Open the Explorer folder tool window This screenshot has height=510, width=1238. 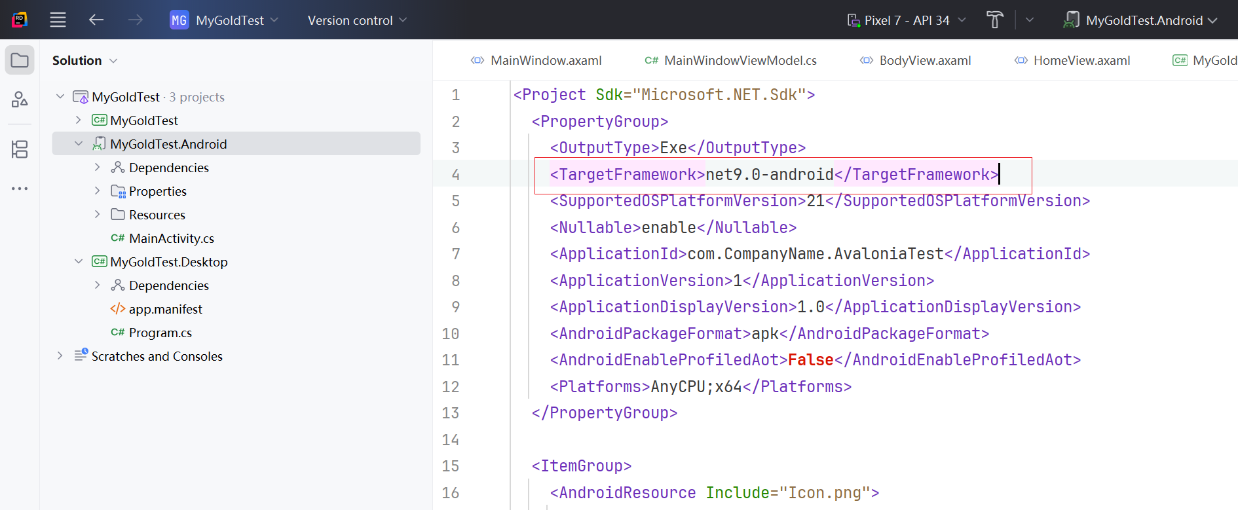pyautogui.click(x=20, y=61)
